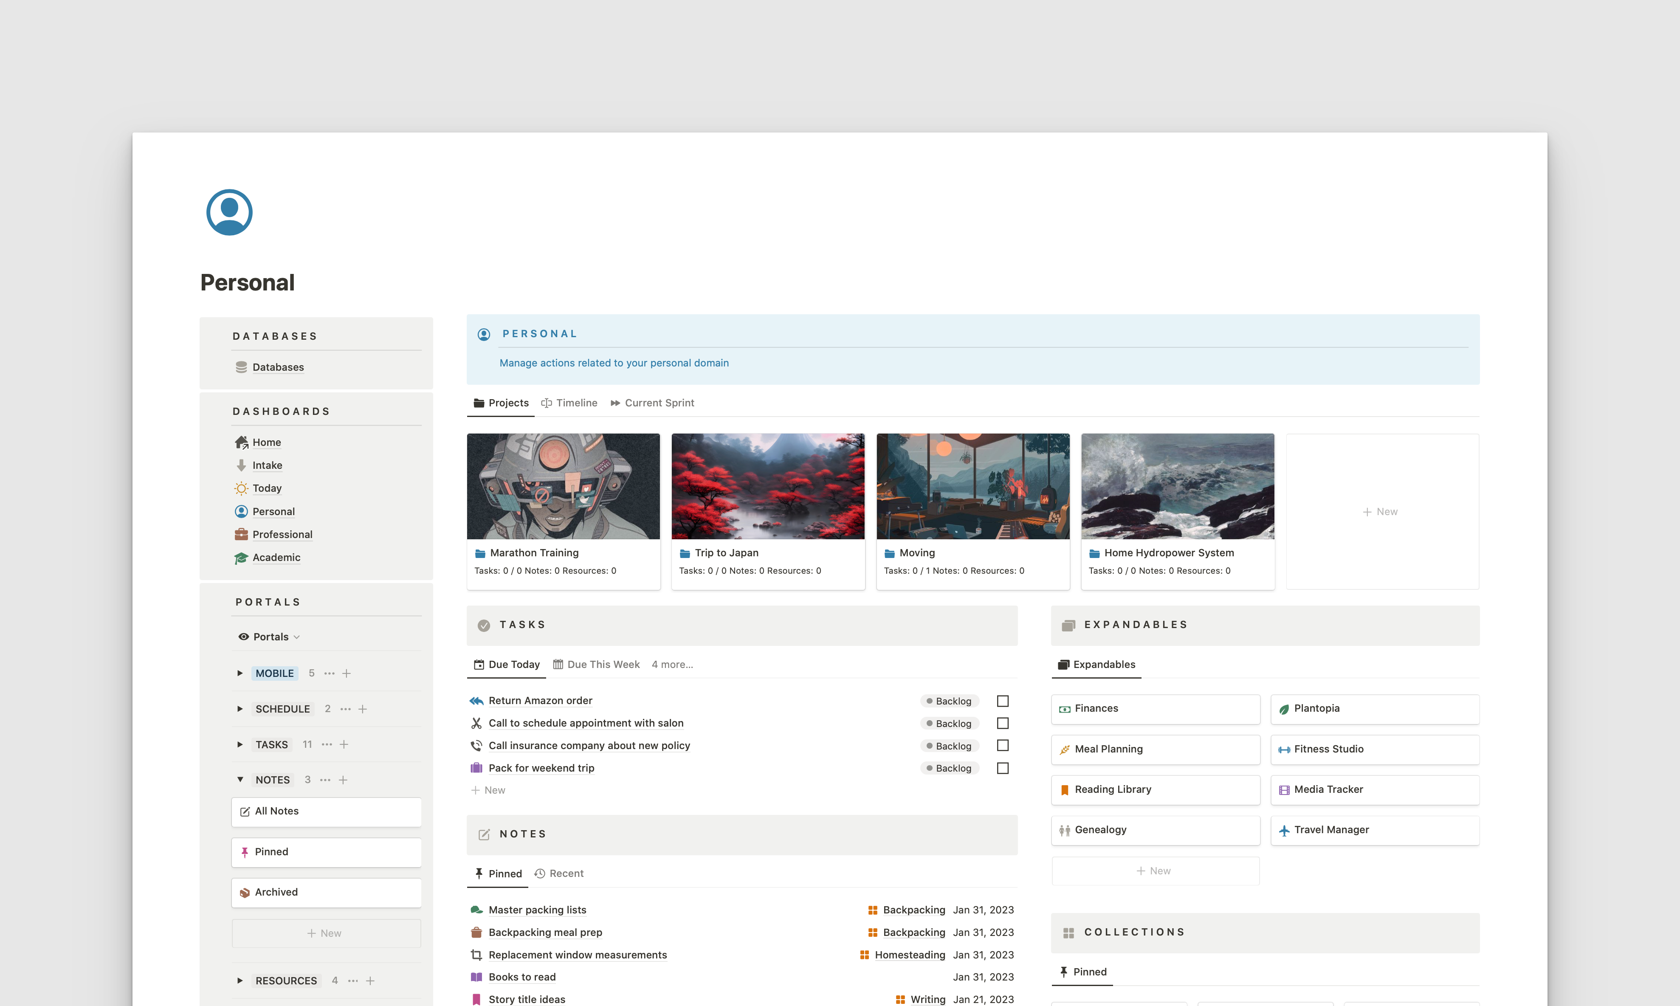Switch to the Timeline tab

(569, 403)
